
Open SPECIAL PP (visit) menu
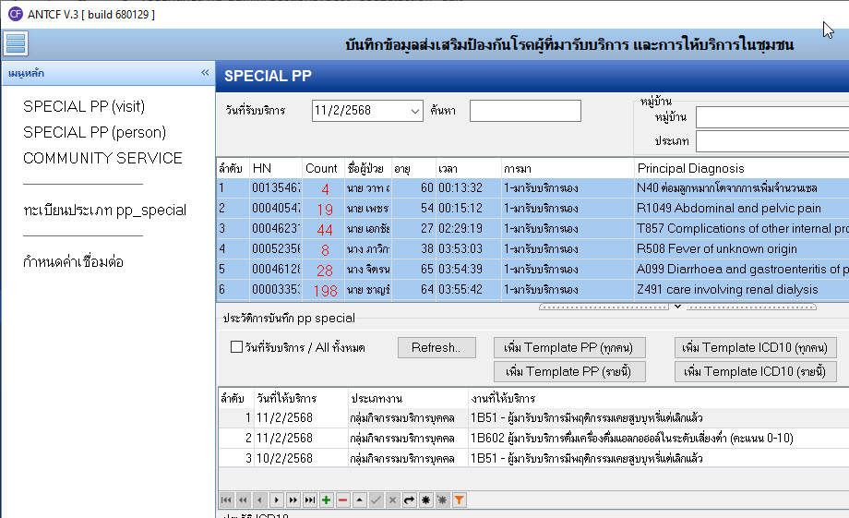(x=84, y=106)
